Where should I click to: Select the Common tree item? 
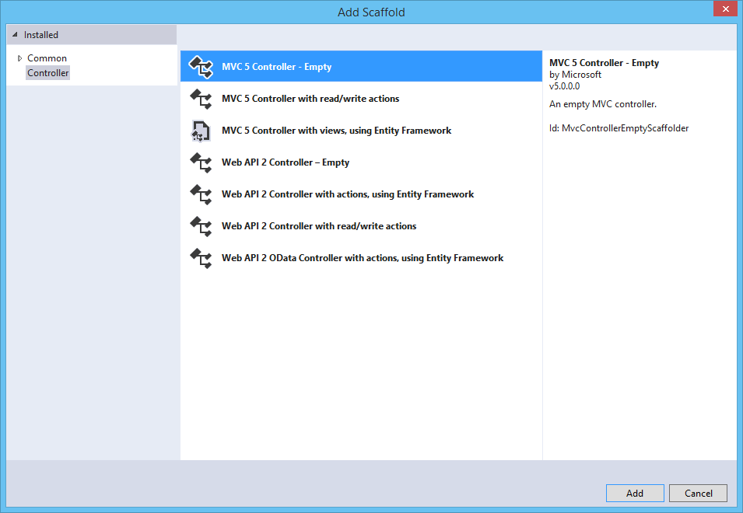coord(47,58)
